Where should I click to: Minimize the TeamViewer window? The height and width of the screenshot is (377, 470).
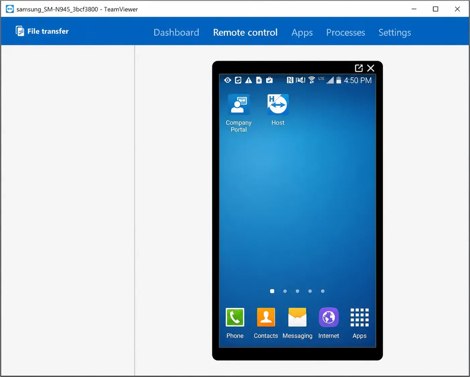[x=414, y=9]
